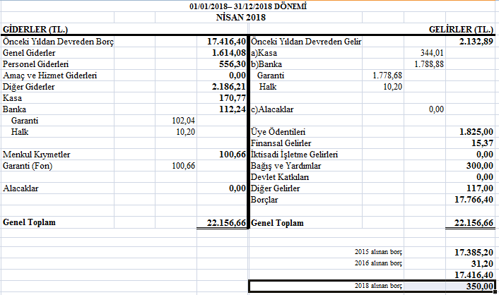Click the Diğer Giderler label cell
Viewport: 499px width, 295px height.
[x=29, y=87]
